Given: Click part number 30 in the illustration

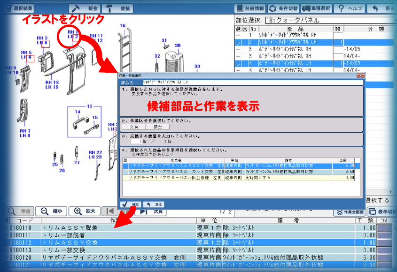Looking at the screenshot, I should click(x=178, y=45).
